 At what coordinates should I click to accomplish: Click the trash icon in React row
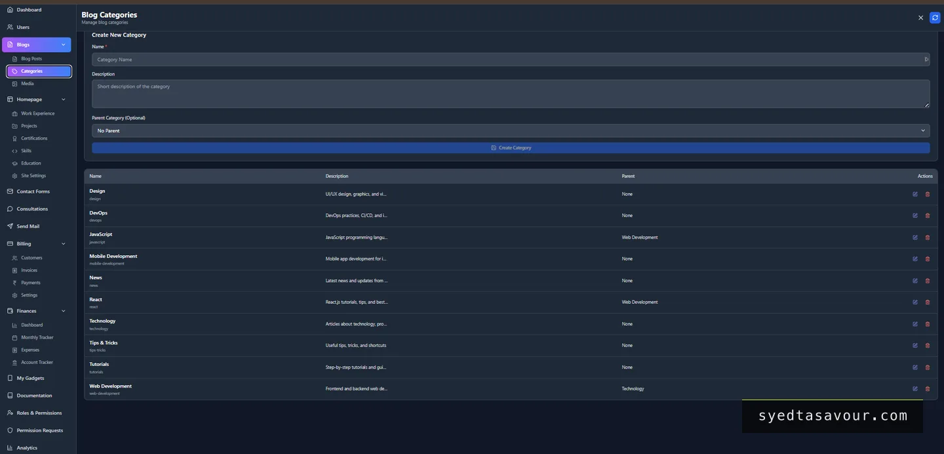click(927, 302)
